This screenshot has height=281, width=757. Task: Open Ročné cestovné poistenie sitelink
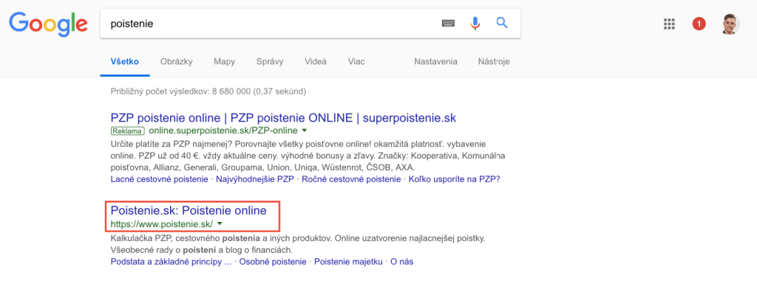click(x=351, y=179)
